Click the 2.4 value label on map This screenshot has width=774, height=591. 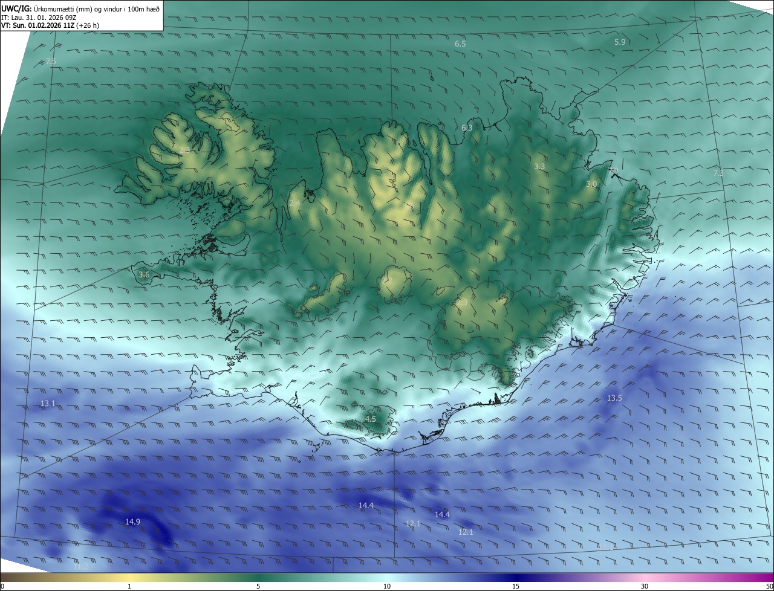tap(294, 204)
